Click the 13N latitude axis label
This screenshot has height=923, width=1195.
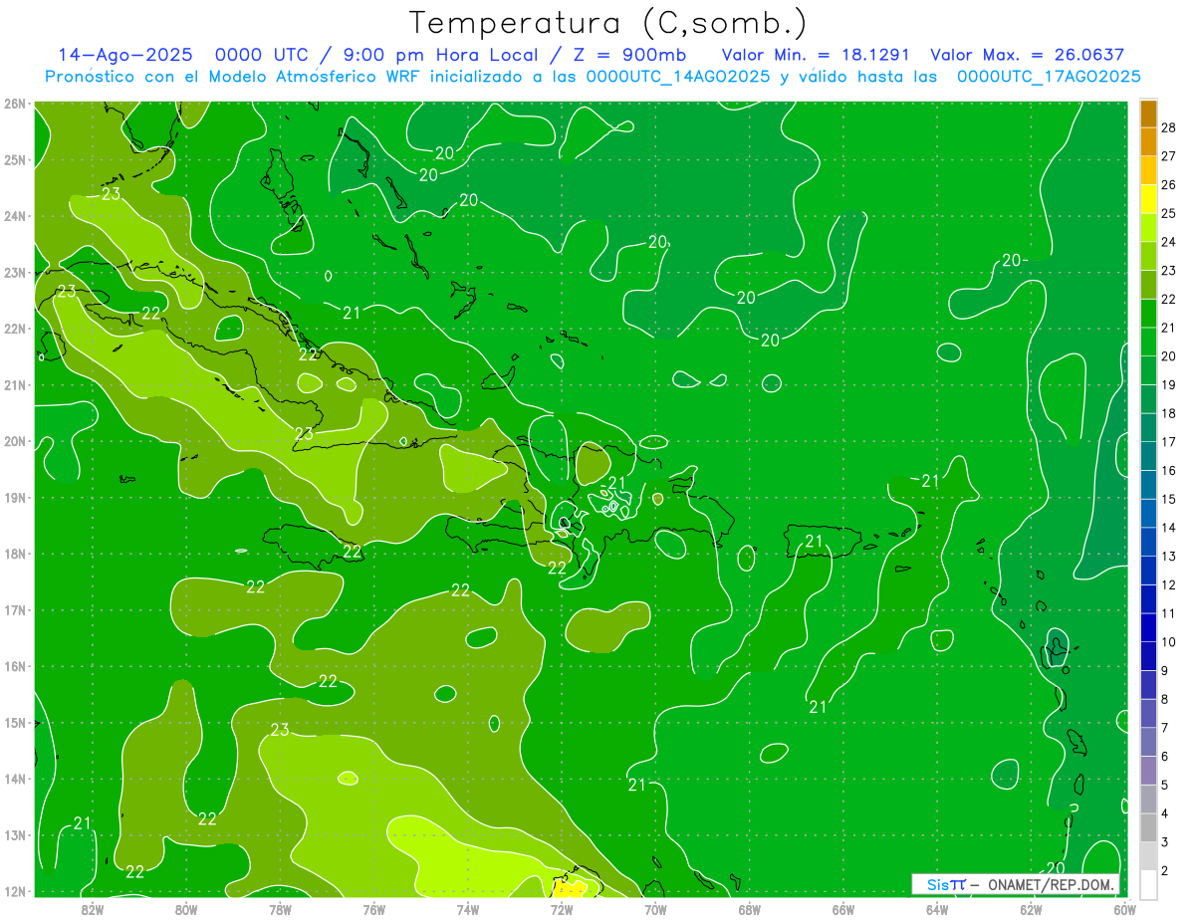tap(15, 835)
